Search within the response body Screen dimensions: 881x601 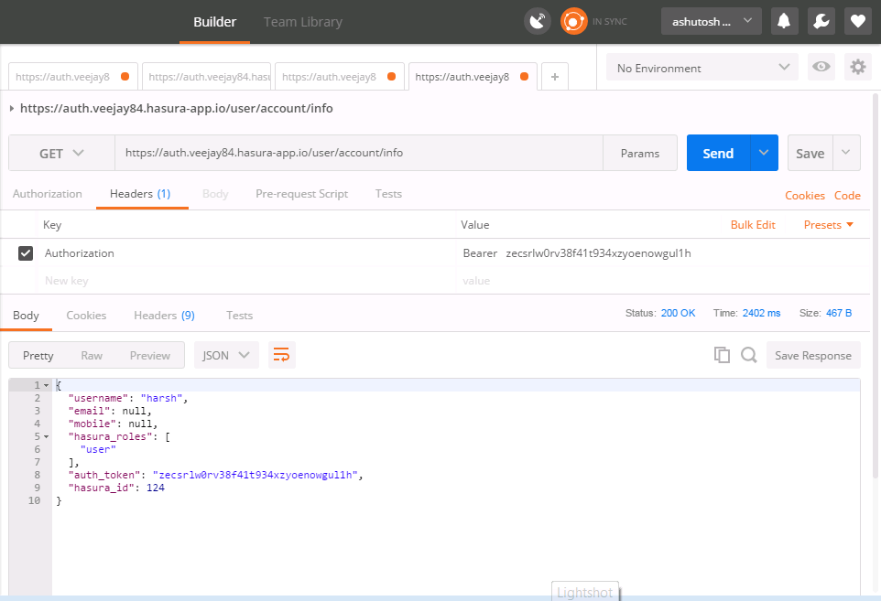pyautogui.click(x=748, y=355)
